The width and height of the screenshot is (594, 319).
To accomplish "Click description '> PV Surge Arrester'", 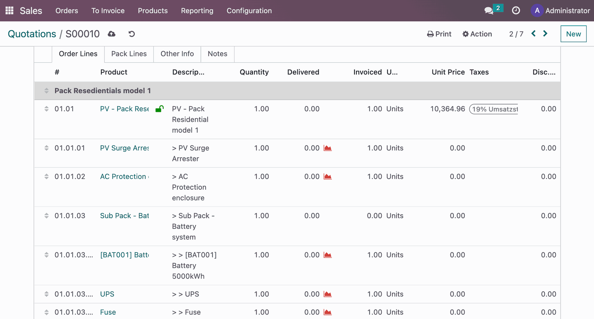I will (x=190, y=153).
